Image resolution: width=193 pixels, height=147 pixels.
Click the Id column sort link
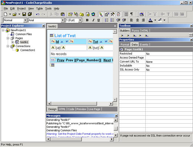click(57, 42)
